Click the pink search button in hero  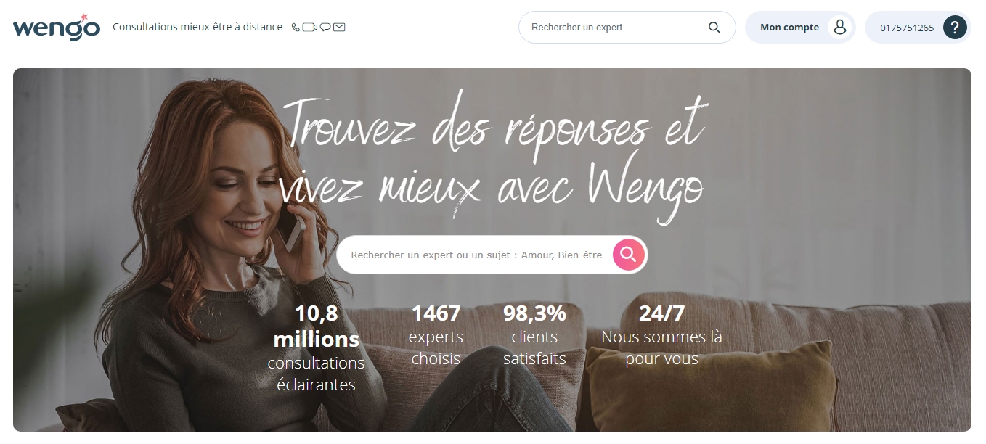629,255
